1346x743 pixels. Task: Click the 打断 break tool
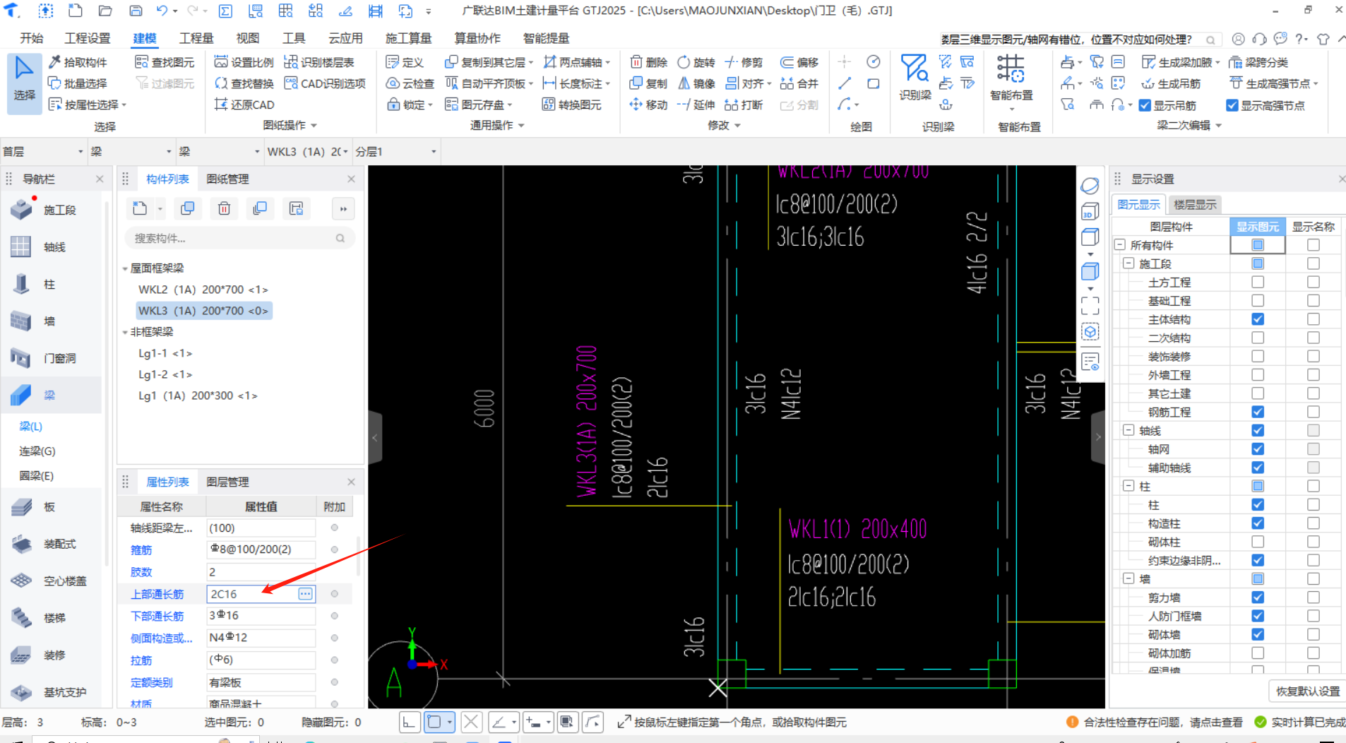coord(744,105)
